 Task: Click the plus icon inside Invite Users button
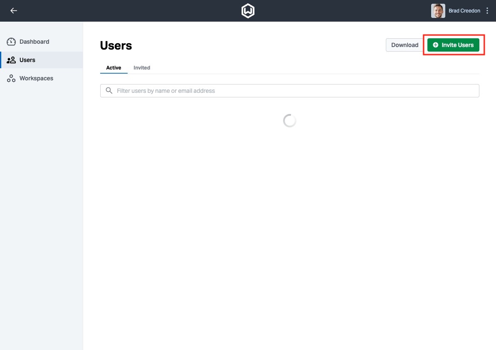point(435,45)
